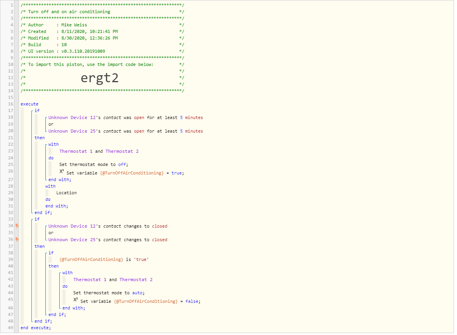Click the X variable icon on line 26
This screenshot has width=457, height=335.
tap(62, 172)
